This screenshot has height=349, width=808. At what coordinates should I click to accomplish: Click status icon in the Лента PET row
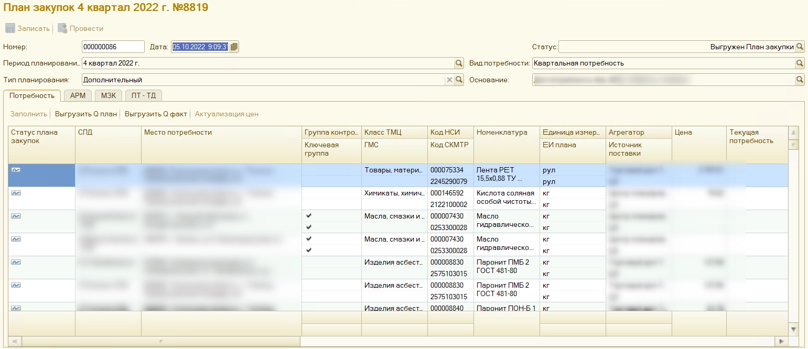(16, 170)
